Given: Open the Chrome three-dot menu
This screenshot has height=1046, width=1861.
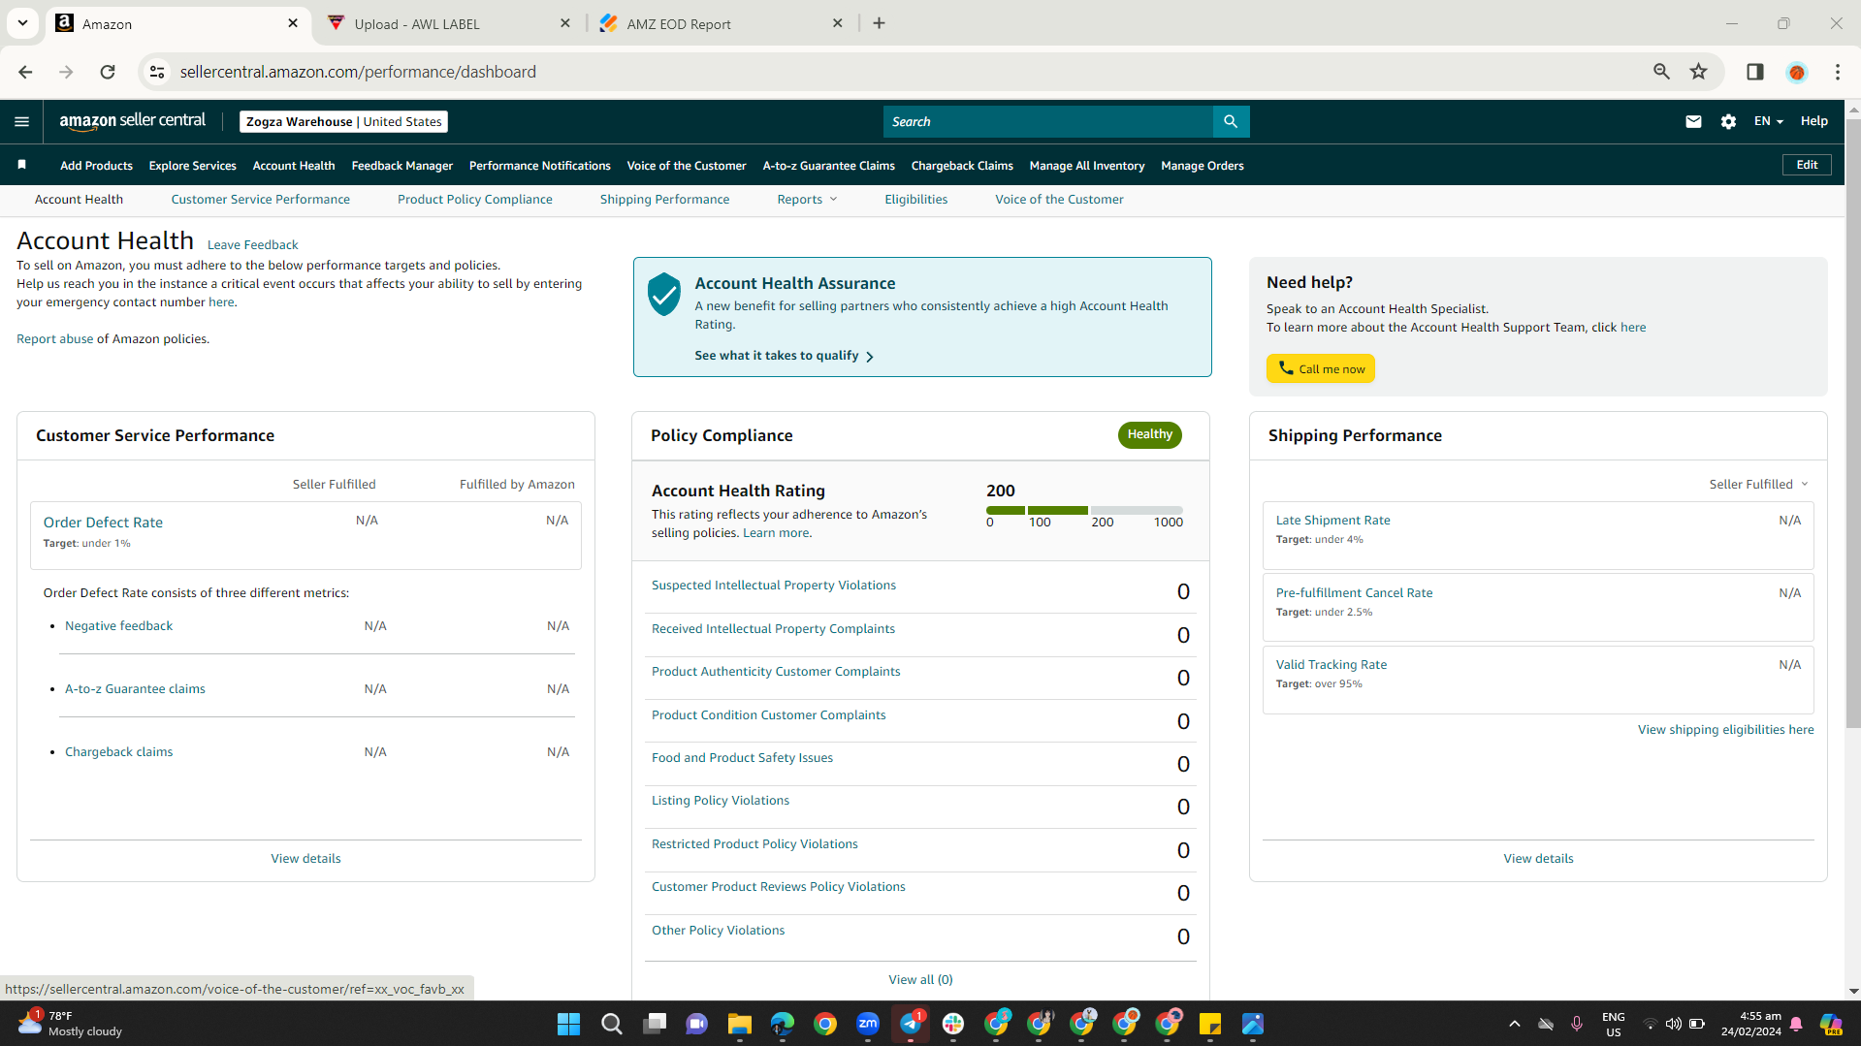Looking at the screenshot, I should point(1838,72).
